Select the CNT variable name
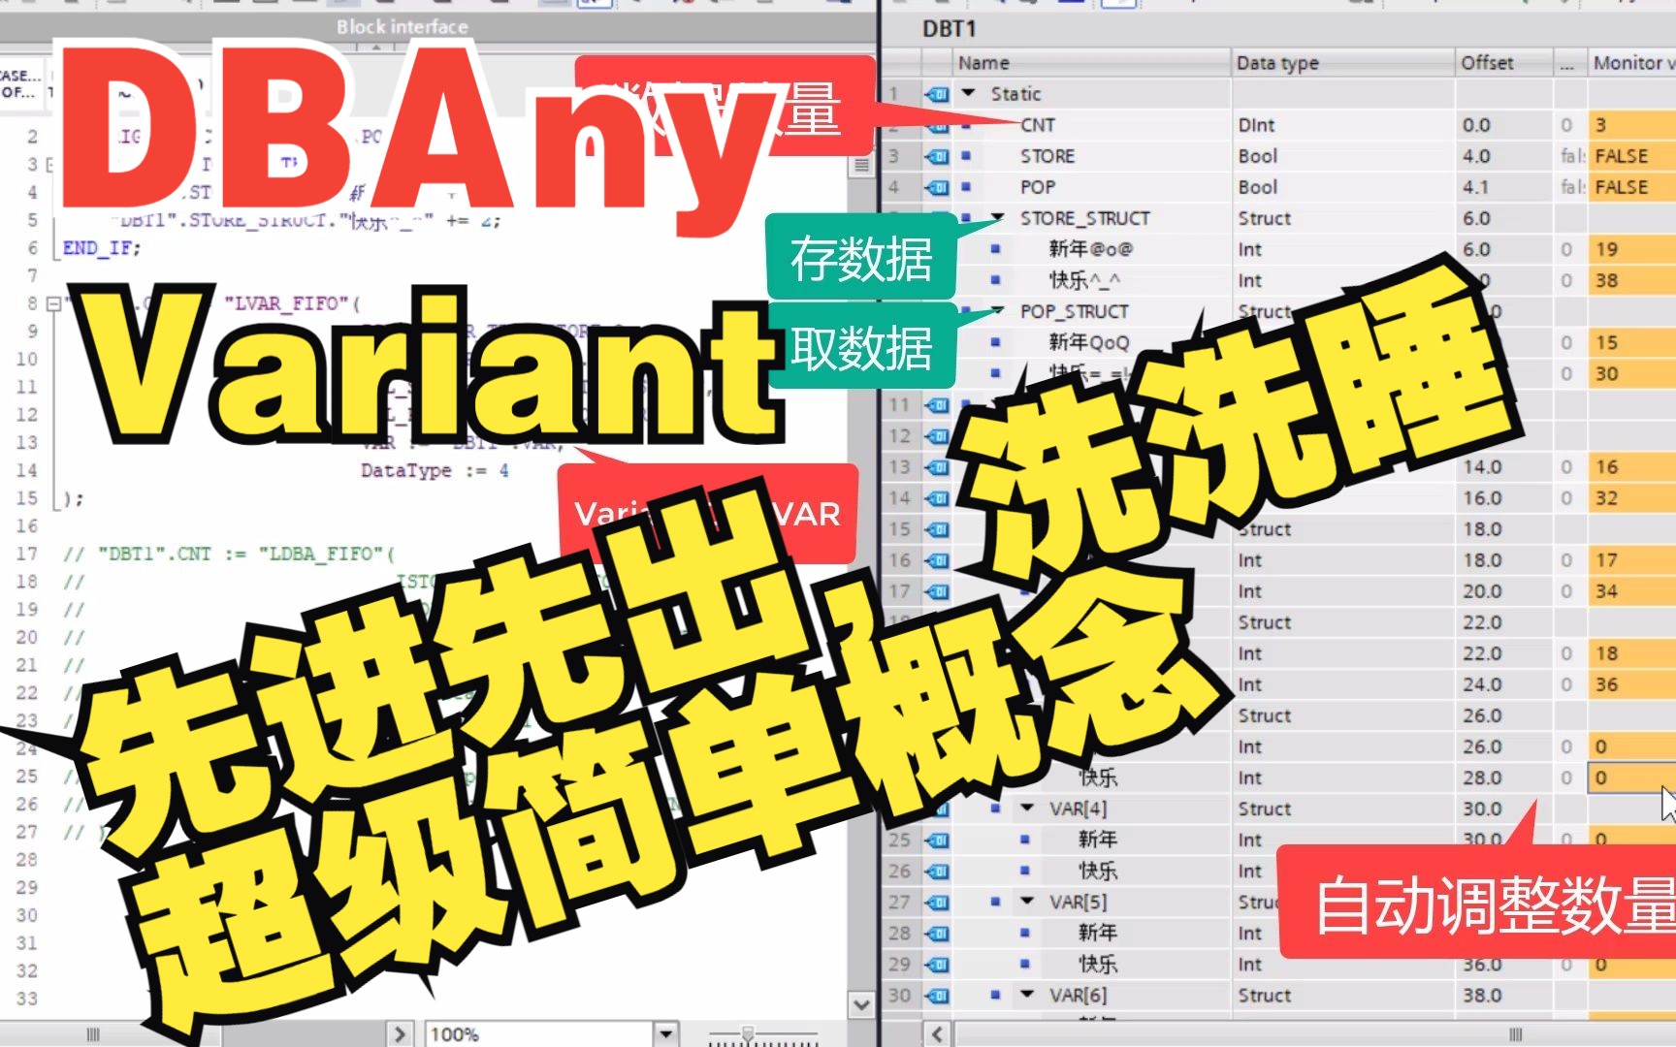 tap(1037, 125)
